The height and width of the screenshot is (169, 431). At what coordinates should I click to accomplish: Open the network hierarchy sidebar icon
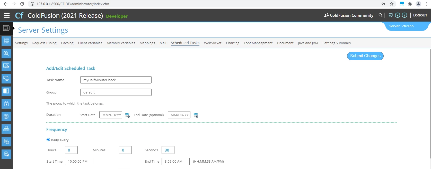pos(6,129)
